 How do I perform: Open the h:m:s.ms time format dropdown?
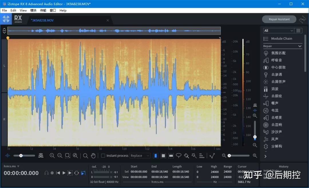point(11,166)
